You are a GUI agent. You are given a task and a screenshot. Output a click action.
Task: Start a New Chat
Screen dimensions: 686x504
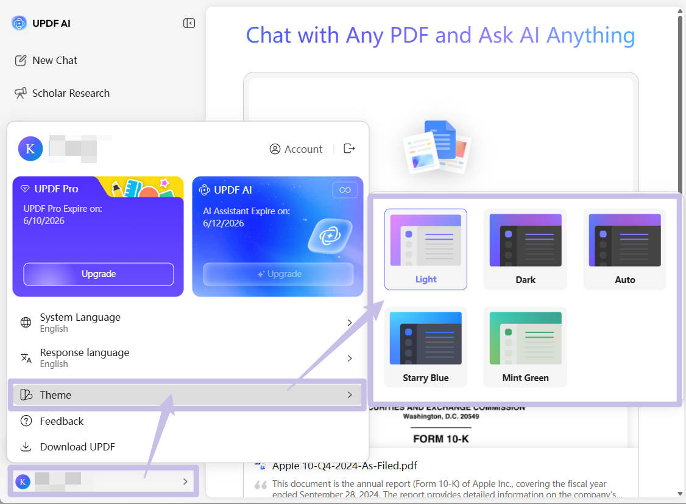click(55, 60)
